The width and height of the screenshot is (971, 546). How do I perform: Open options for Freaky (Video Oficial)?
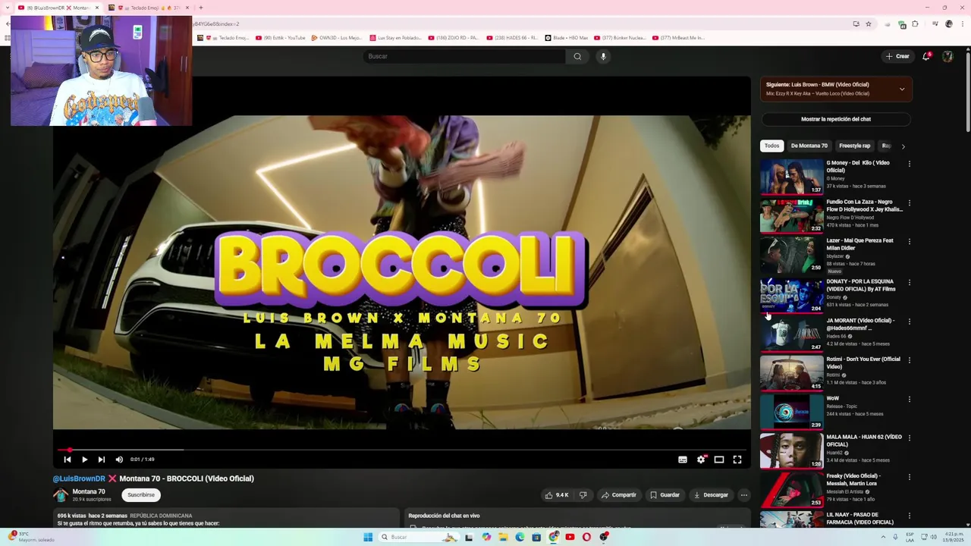coord(909,478)
